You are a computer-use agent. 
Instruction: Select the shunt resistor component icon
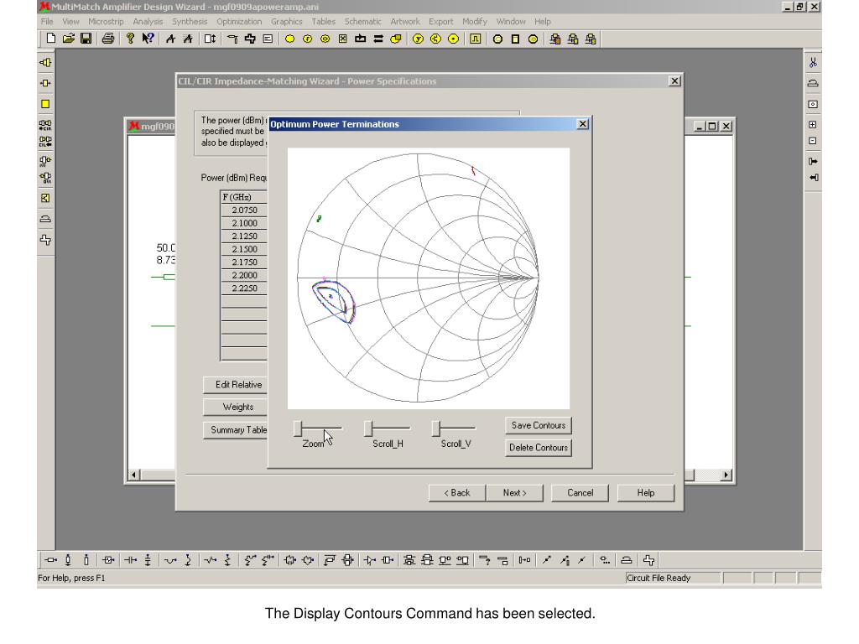227,560
